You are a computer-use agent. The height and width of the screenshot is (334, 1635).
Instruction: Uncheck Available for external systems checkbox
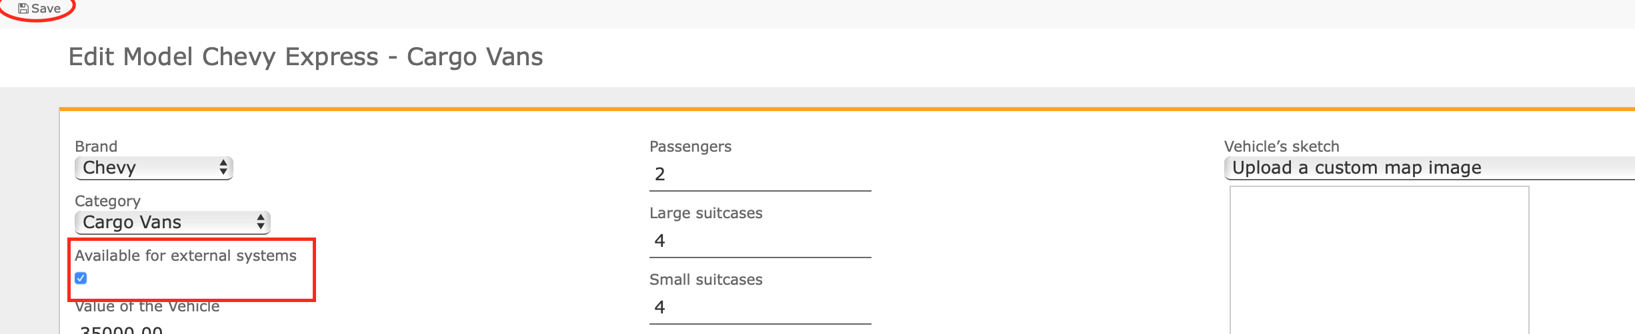pos(81,278)
